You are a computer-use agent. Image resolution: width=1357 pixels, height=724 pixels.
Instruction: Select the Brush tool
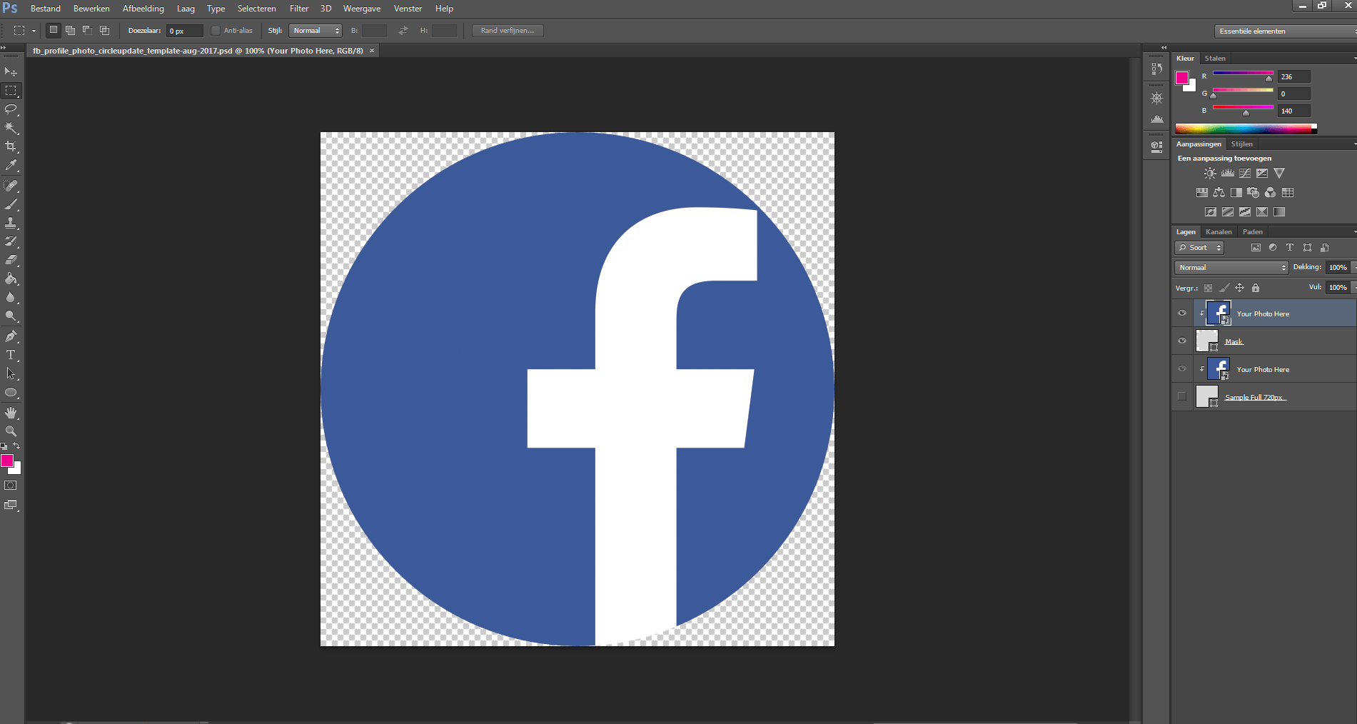click(11, 204)
